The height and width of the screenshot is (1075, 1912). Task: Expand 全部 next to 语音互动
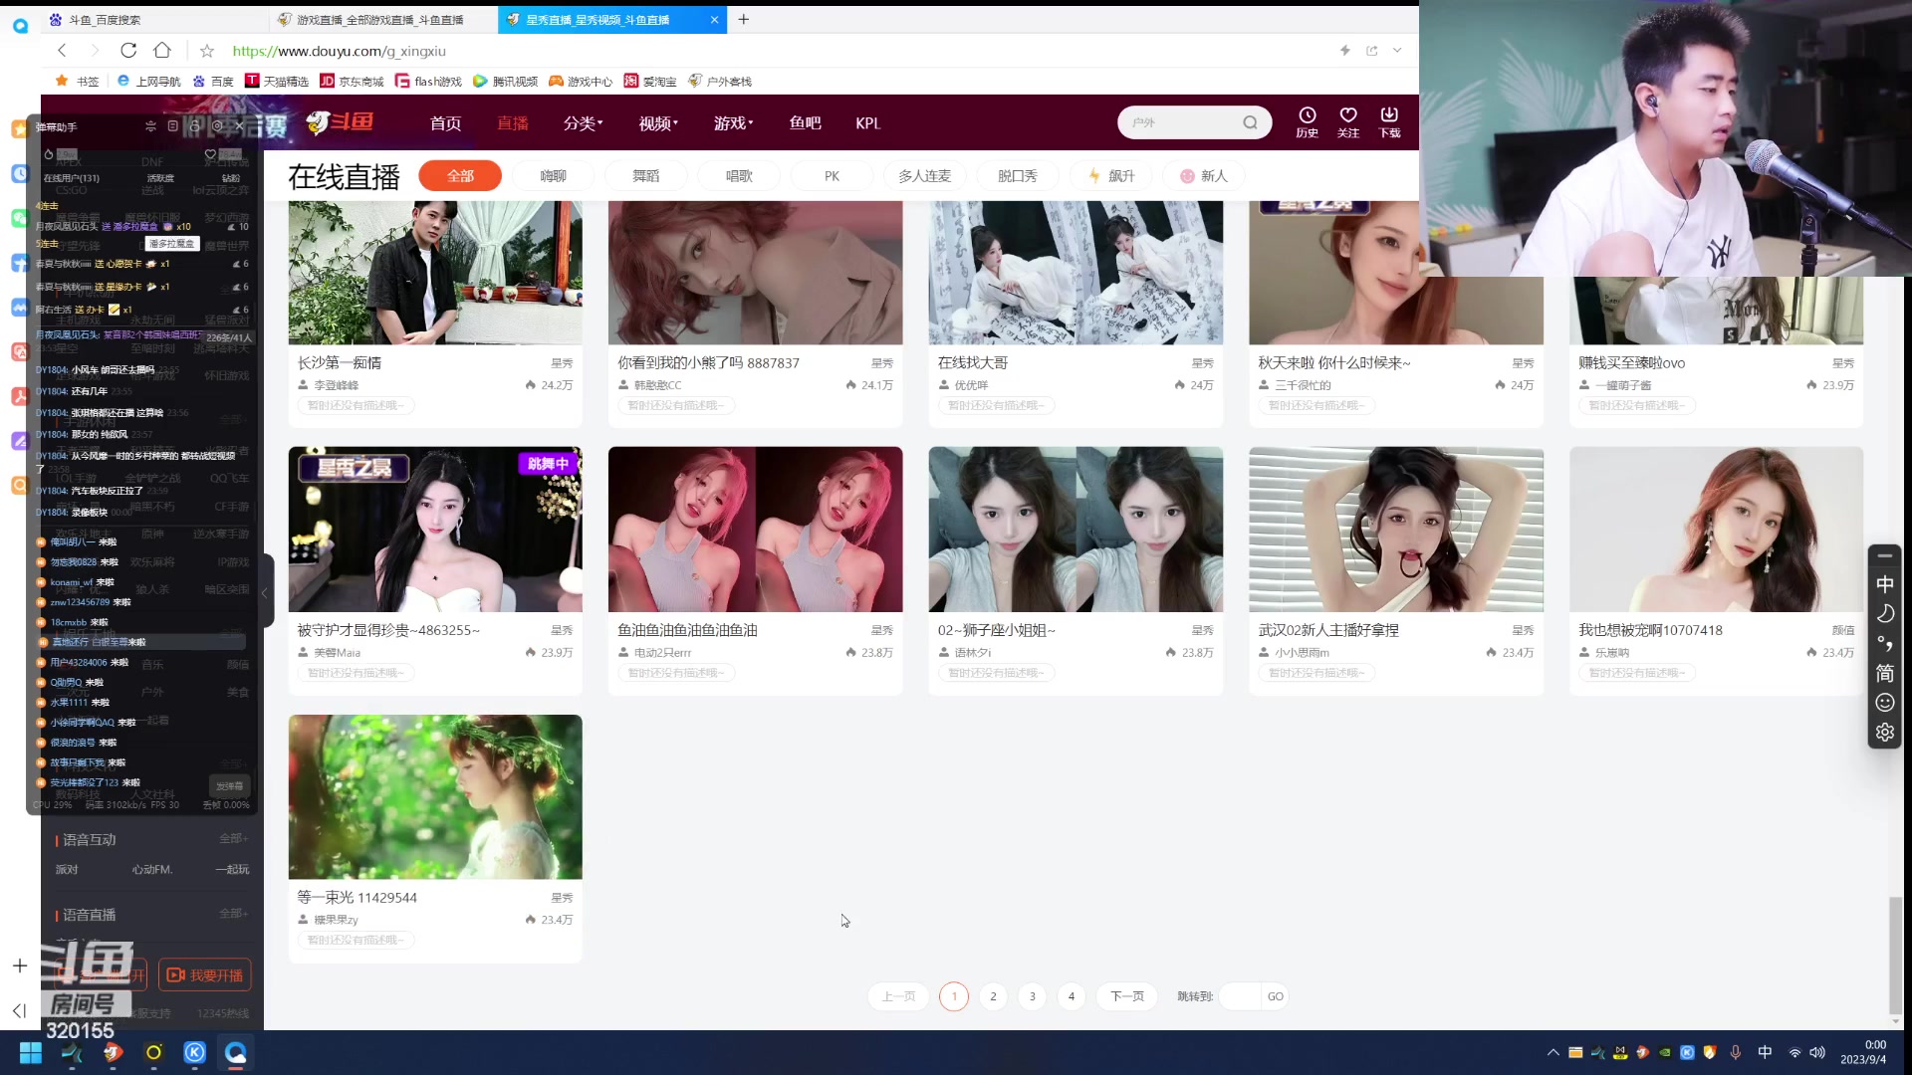click(x=233, y=839)
